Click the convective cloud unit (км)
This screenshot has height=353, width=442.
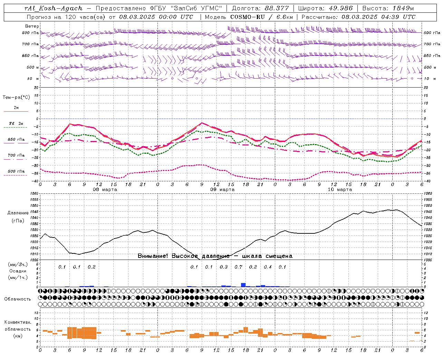[x=18, y=336]
